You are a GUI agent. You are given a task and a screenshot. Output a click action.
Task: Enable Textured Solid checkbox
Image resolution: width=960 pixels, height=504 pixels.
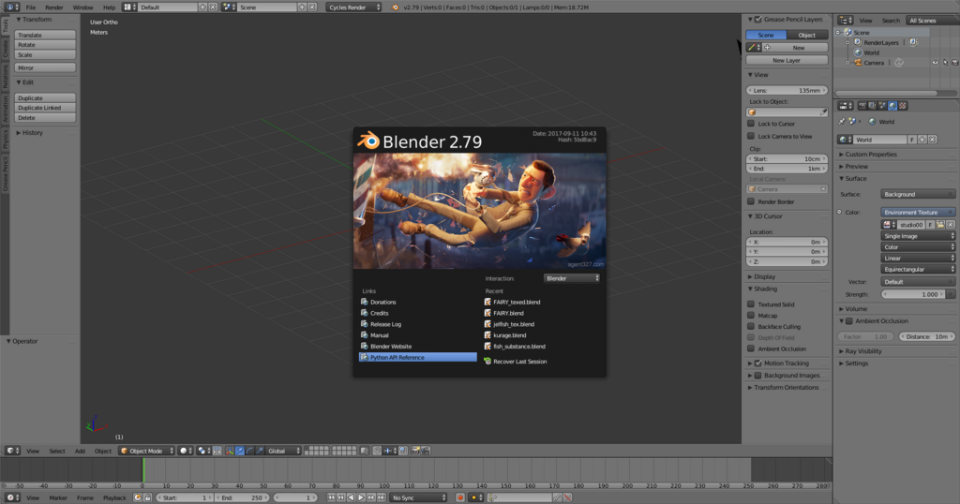coord(751,304)
